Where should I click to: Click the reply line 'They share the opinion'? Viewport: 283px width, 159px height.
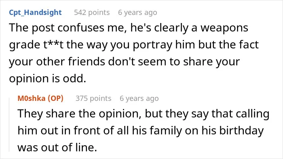143,114
